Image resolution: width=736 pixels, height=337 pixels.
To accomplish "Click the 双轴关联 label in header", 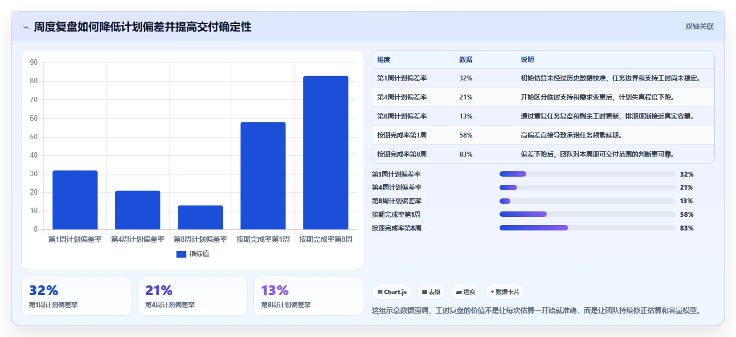I will [x=699, y=26].
